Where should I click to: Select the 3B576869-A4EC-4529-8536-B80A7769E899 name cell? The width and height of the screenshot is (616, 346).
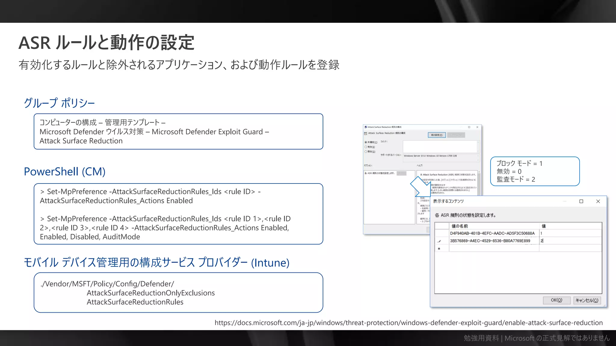(x=494, y=241)
